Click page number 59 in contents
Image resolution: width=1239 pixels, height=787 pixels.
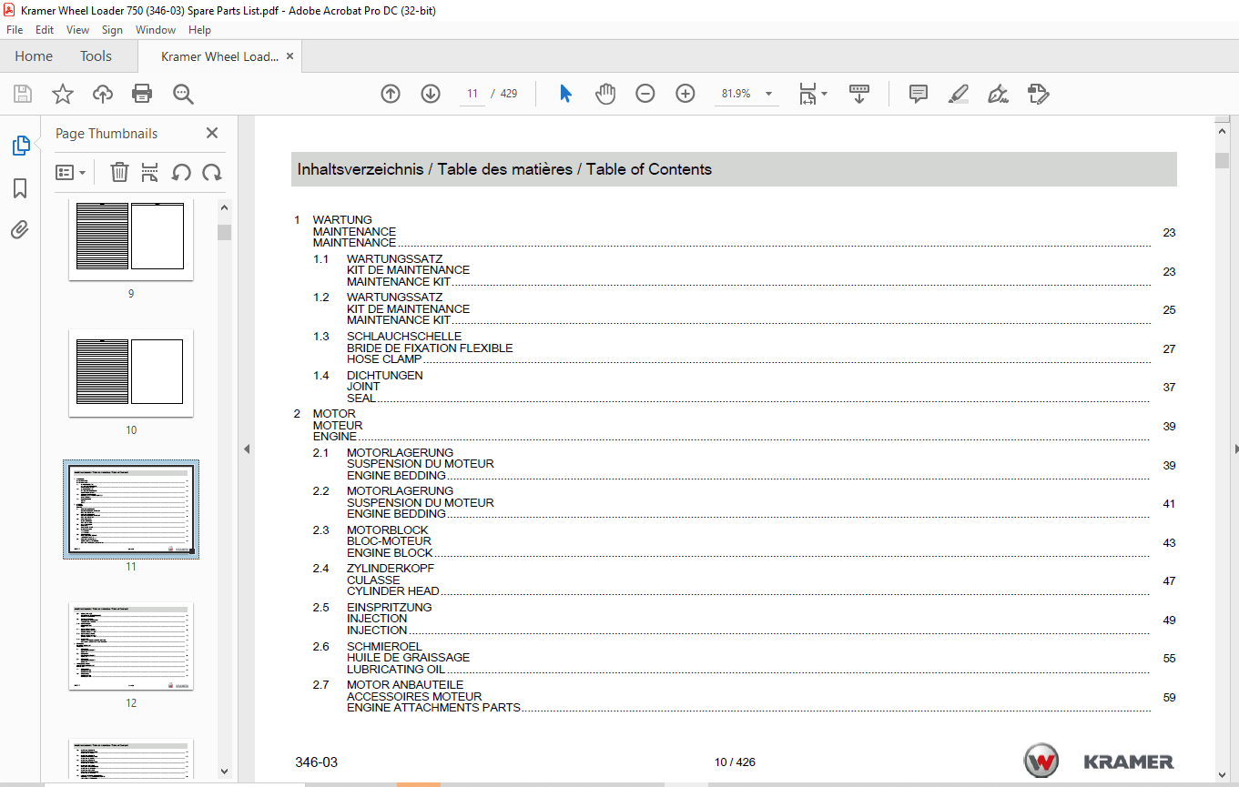(1169, 698)
